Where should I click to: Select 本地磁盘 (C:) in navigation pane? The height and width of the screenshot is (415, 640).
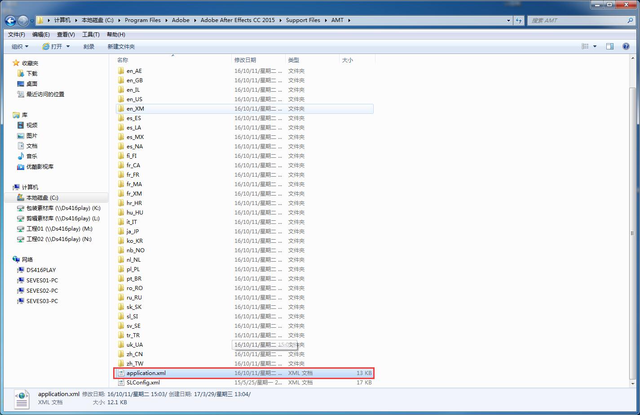point(57,197)
